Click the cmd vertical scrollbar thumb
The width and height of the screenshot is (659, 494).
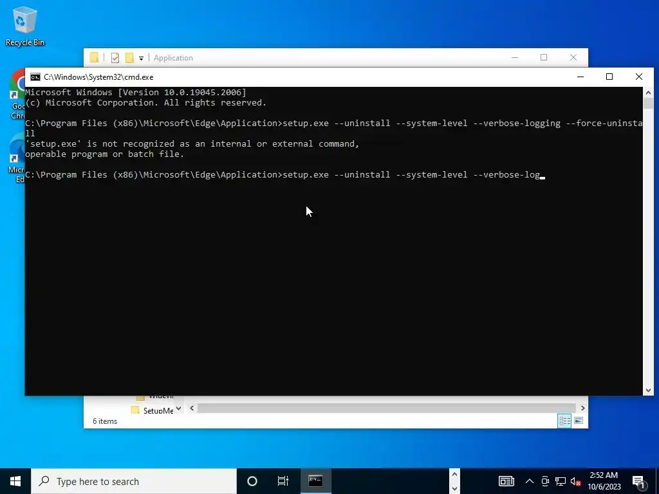pos(648,104)
